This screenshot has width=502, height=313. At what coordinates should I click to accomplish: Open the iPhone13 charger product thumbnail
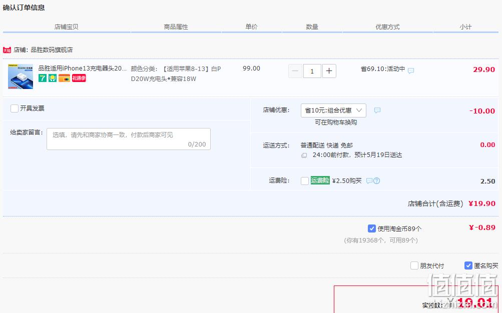(x=21, y=76)
